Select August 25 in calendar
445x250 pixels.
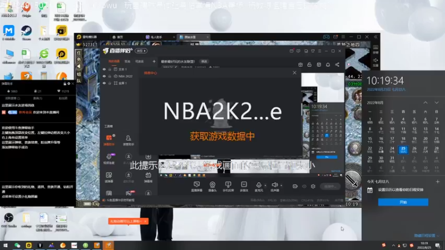click(403, 149)
